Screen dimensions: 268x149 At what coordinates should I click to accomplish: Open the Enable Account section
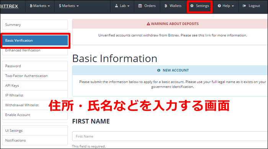pyautogui.click(x=35, y=115)
